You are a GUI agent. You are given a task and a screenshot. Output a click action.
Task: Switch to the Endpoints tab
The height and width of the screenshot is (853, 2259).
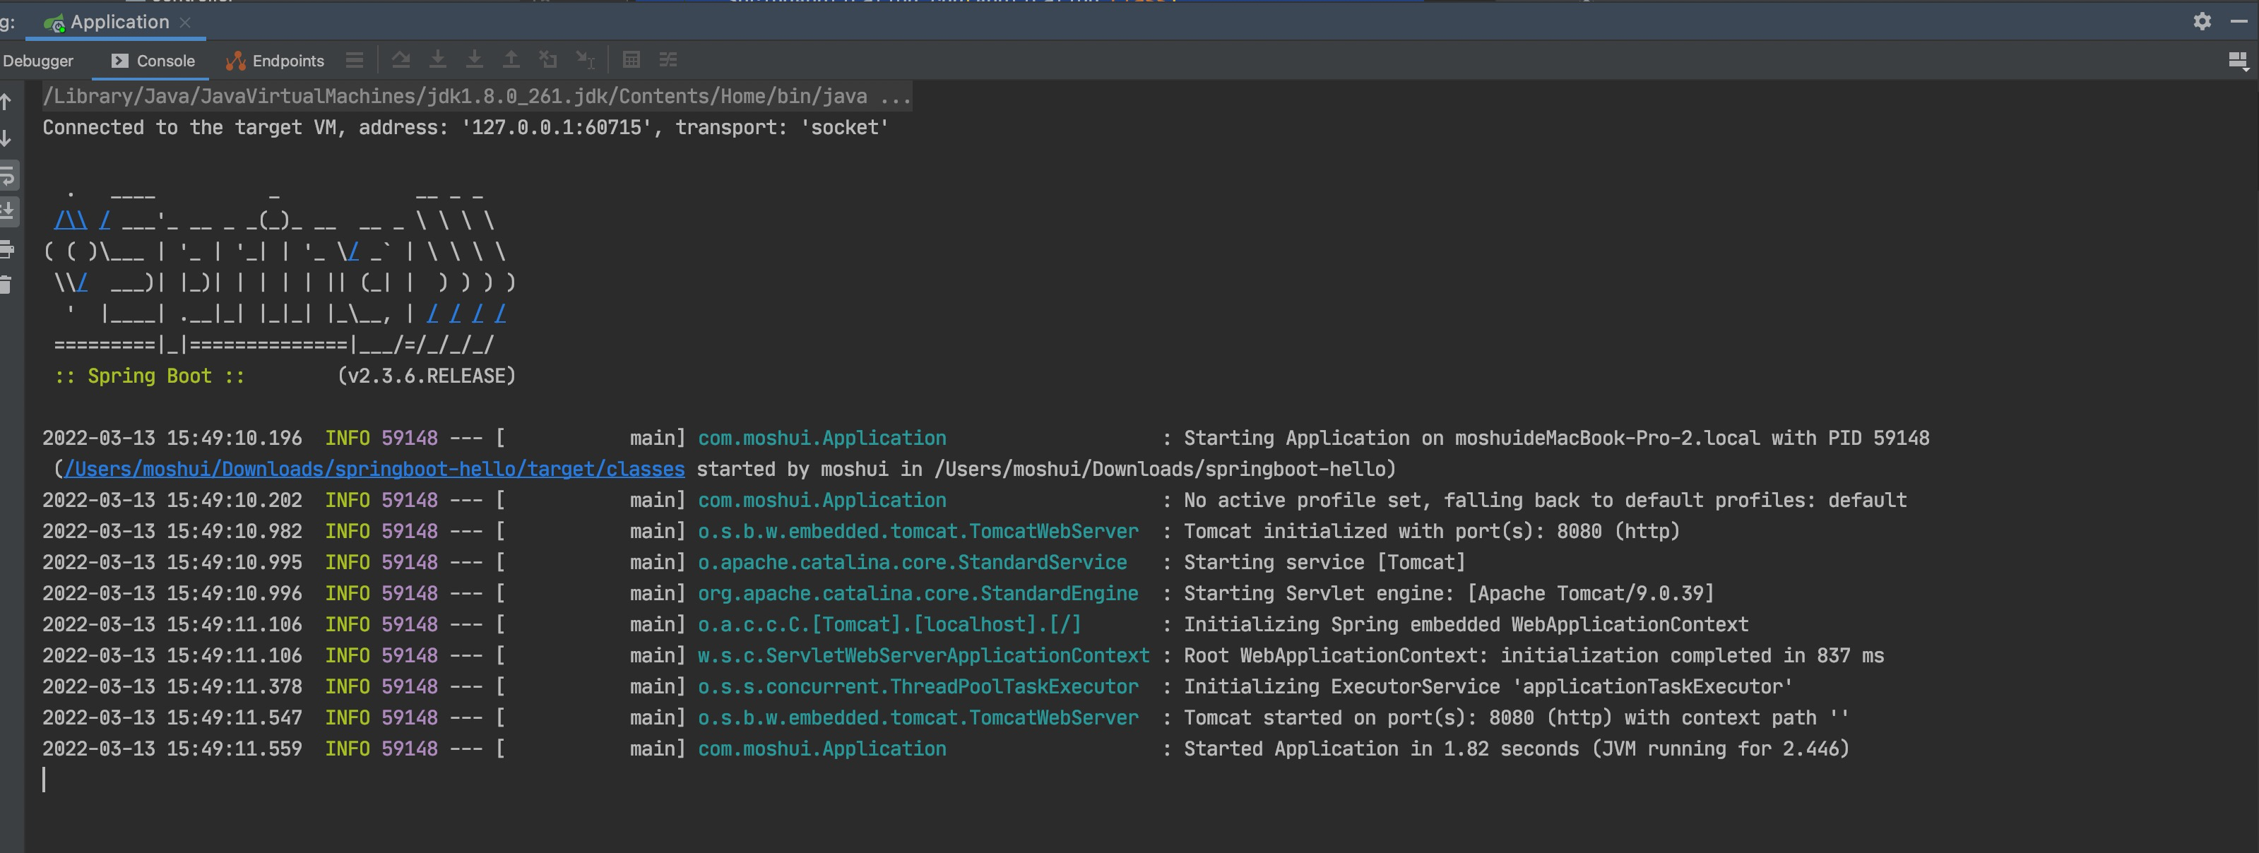tap(275, 61)
